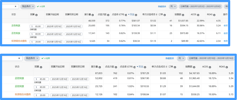This screenshot has width=237, height=100.
Task: Click 修改 link in $38.34 spend row
Action: click(x=226, y=41)
